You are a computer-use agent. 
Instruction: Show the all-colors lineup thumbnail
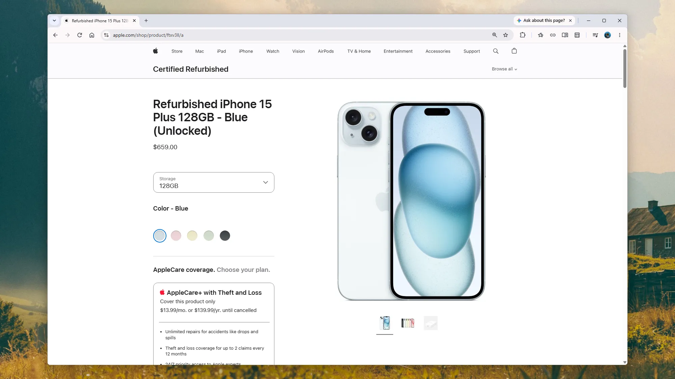click(x=408, y=323)
